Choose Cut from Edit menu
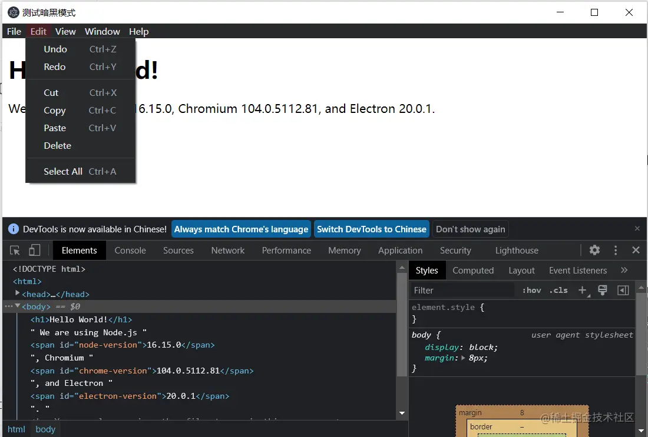Viewport: 648px width, 437px height. (x=80, y=93)
